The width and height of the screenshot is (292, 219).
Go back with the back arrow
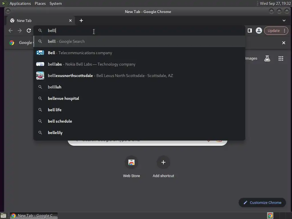point(11,31)
